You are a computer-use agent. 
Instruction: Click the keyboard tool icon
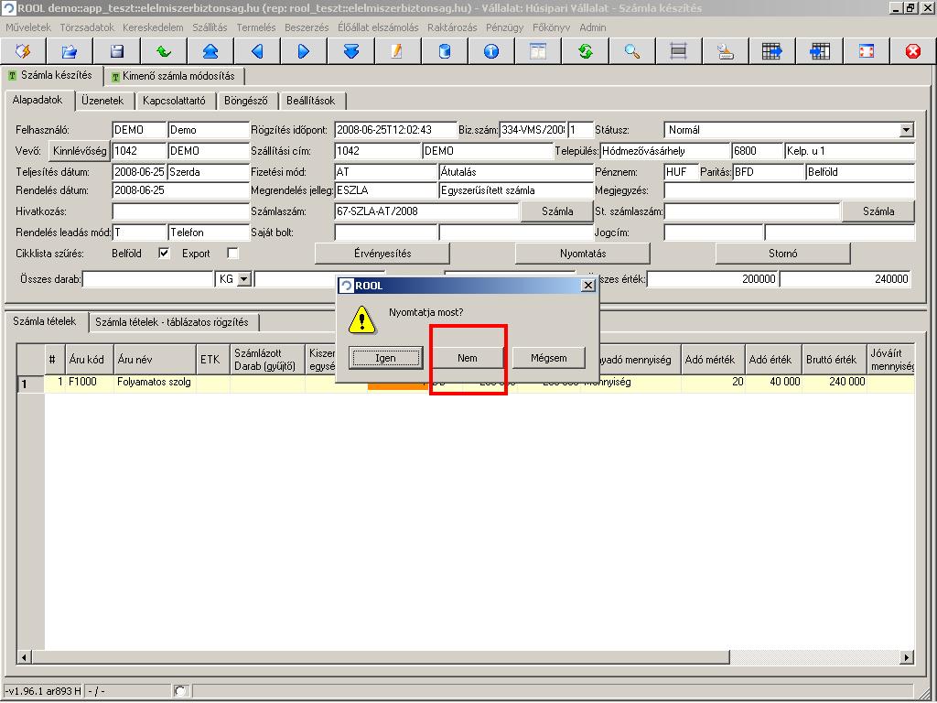pos(726,51)
